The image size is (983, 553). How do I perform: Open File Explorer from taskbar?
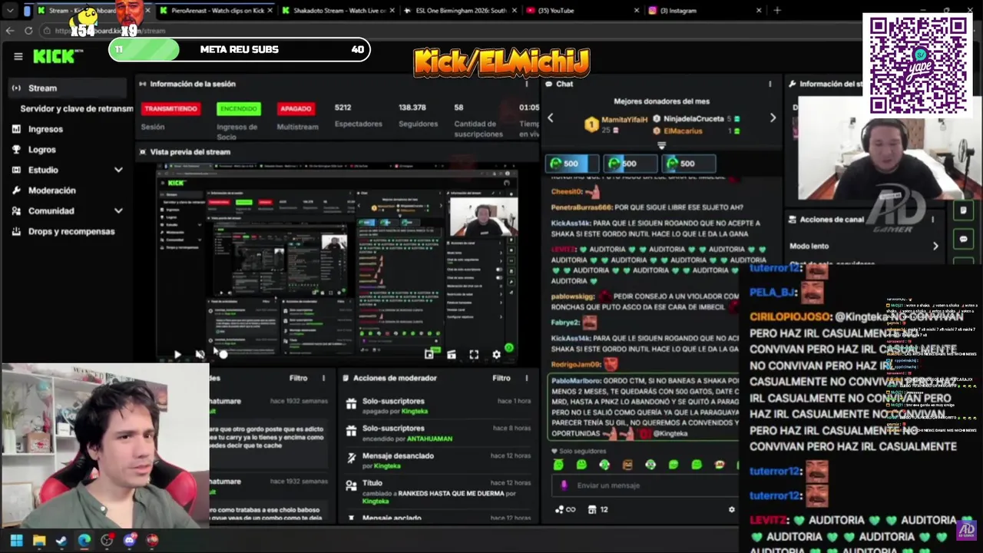tap(39, 541)
